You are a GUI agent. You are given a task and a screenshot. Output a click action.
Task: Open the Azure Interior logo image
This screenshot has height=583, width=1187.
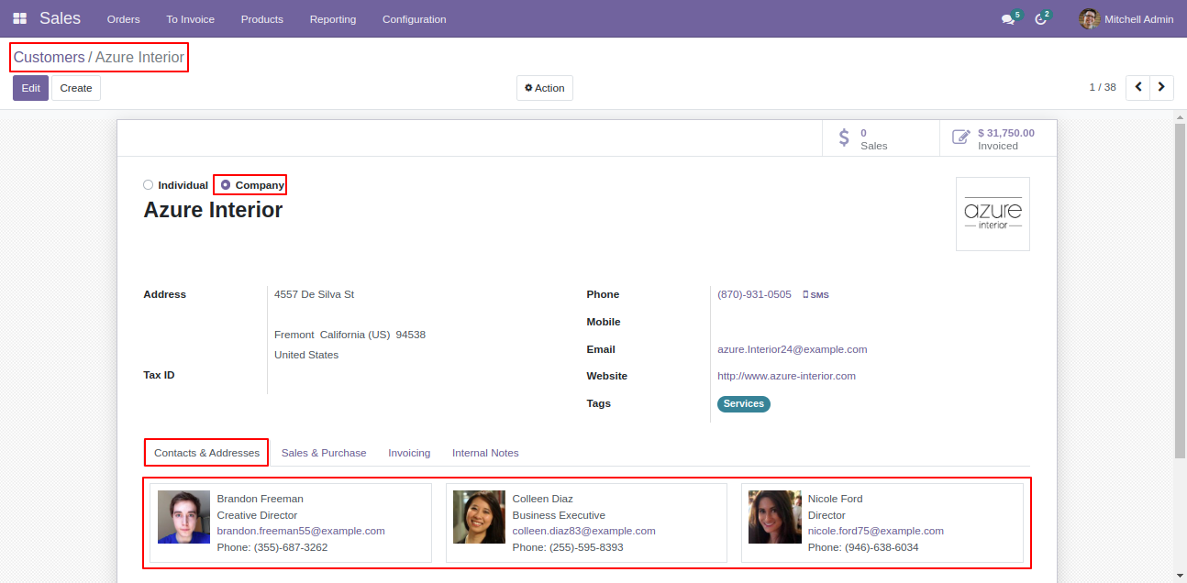993,214
